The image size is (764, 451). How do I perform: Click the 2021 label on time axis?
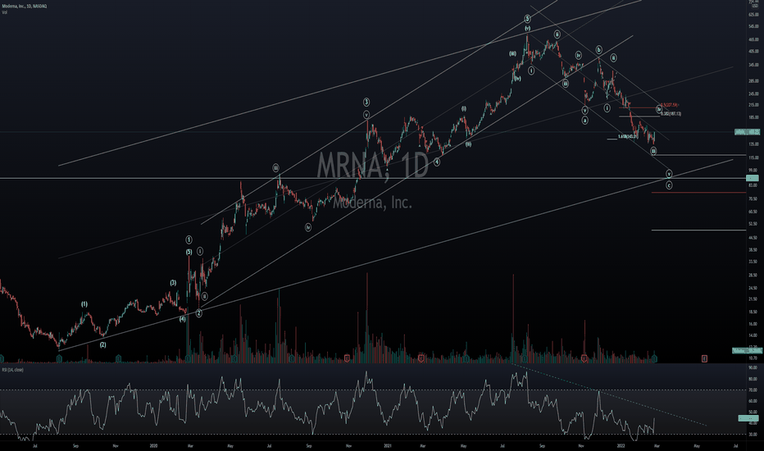(x=388, y=445)
